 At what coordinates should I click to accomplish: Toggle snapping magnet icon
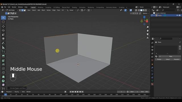click(82, 10)
